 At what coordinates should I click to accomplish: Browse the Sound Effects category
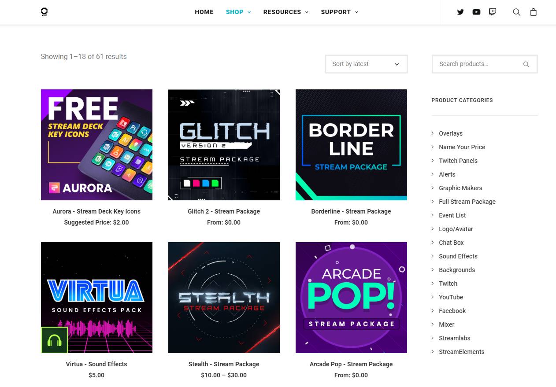pos(458,256)
